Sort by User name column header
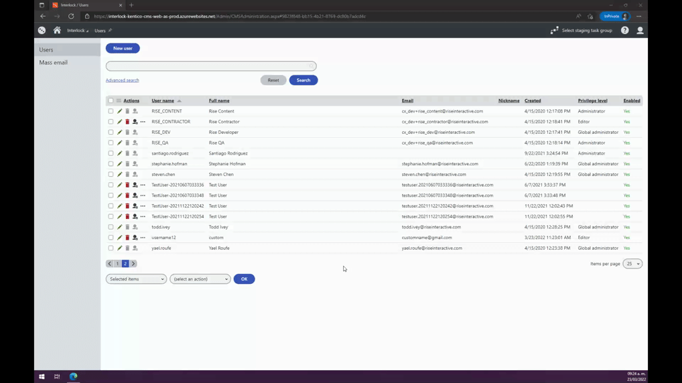 pyautogui.click(x=163, y=100)
